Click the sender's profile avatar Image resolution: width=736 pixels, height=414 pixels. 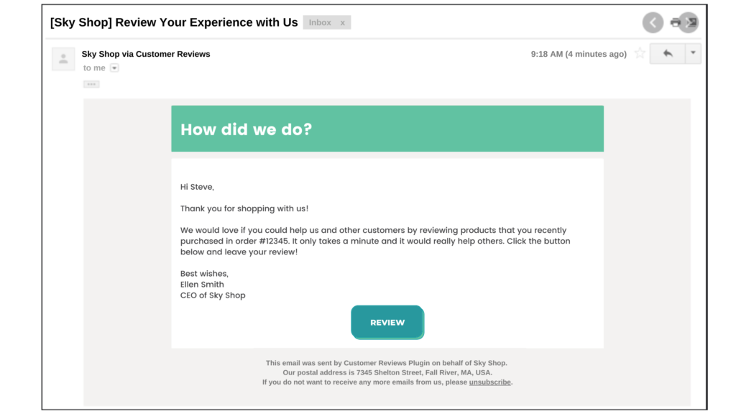point(63,59)
